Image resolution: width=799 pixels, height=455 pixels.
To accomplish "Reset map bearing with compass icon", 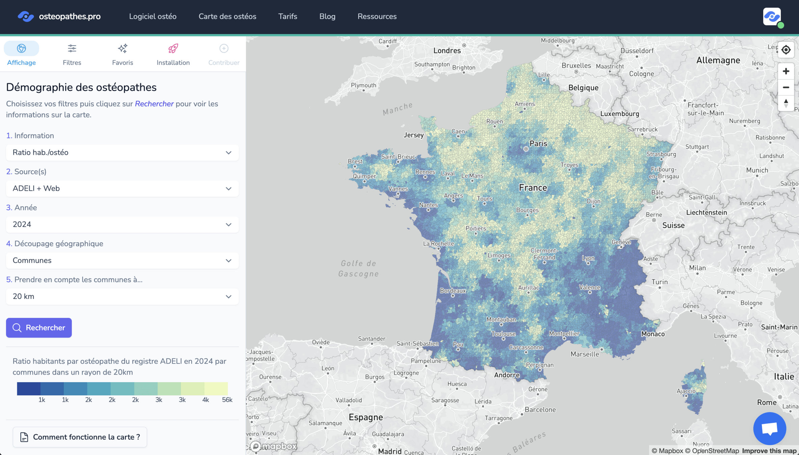I will 786,103.
